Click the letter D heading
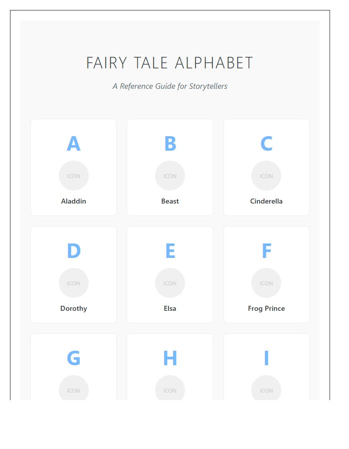The height and width of the screenshot is (449, 349). tap(74, 251)
